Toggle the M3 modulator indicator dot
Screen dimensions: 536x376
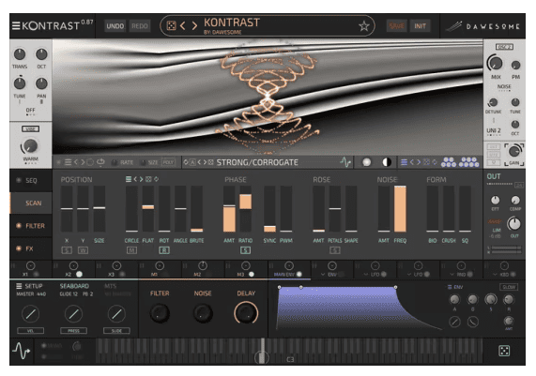point(252,274)
